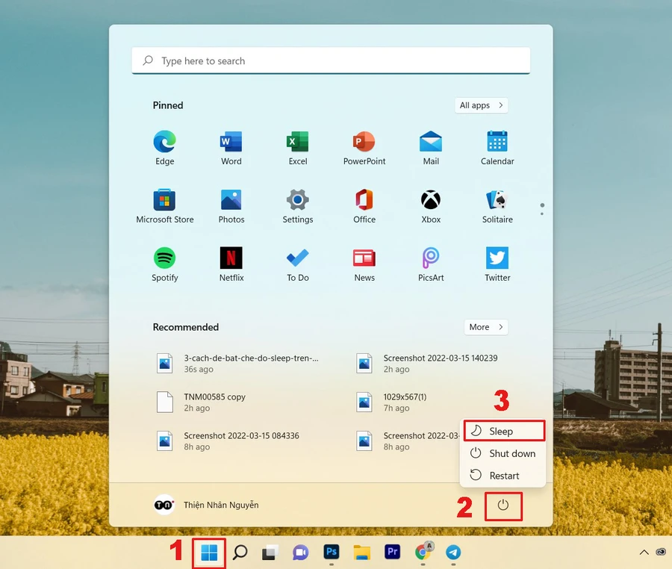The image size is (672, 569).
Task: Click the Type here to search box
Action: (331, 60)
